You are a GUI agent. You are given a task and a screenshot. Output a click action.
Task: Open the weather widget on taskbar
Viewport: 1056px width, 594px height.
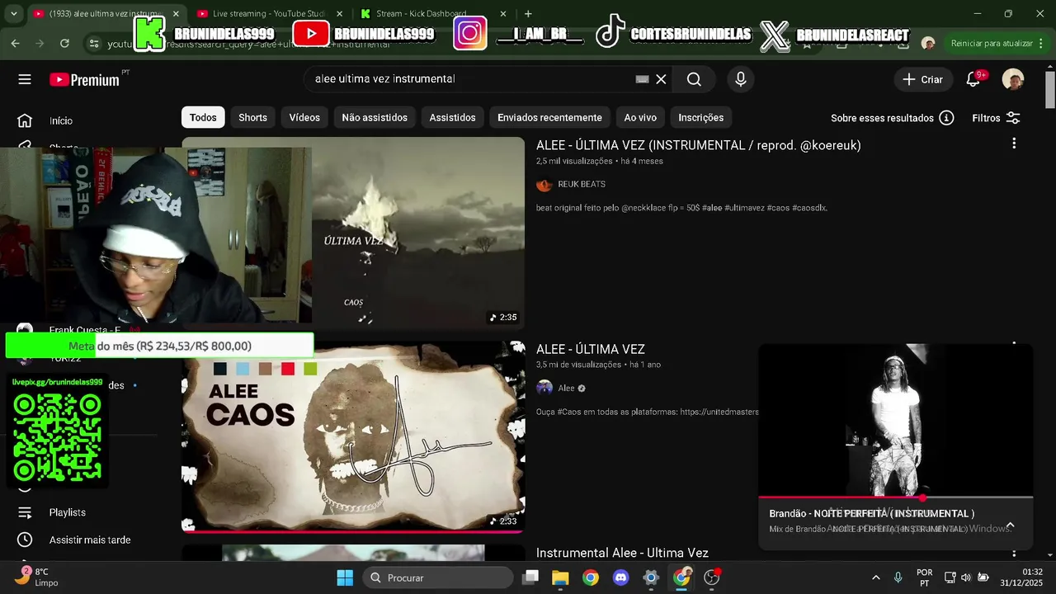point(36,577)
